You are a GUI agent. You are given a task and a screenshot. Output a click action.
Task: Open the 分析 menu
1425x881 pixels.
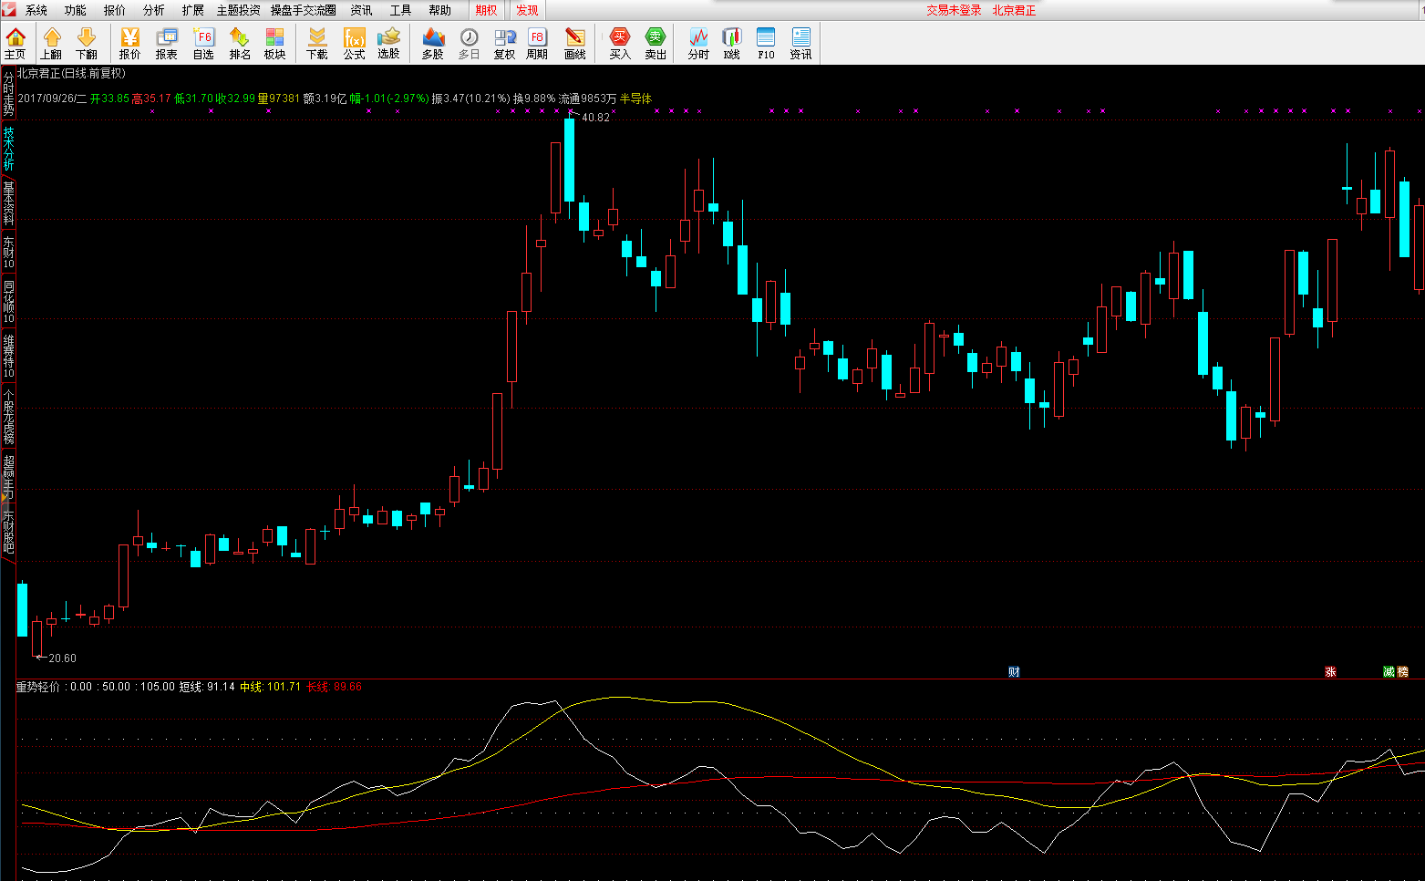click(x=154, y=10)
